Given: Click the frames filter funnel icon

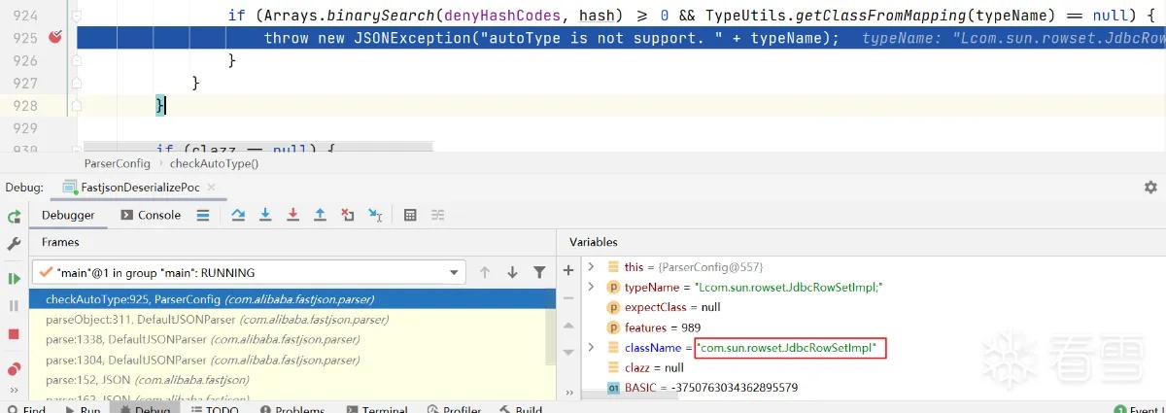Looking at the screenshot, I should (x=539, y=272).
